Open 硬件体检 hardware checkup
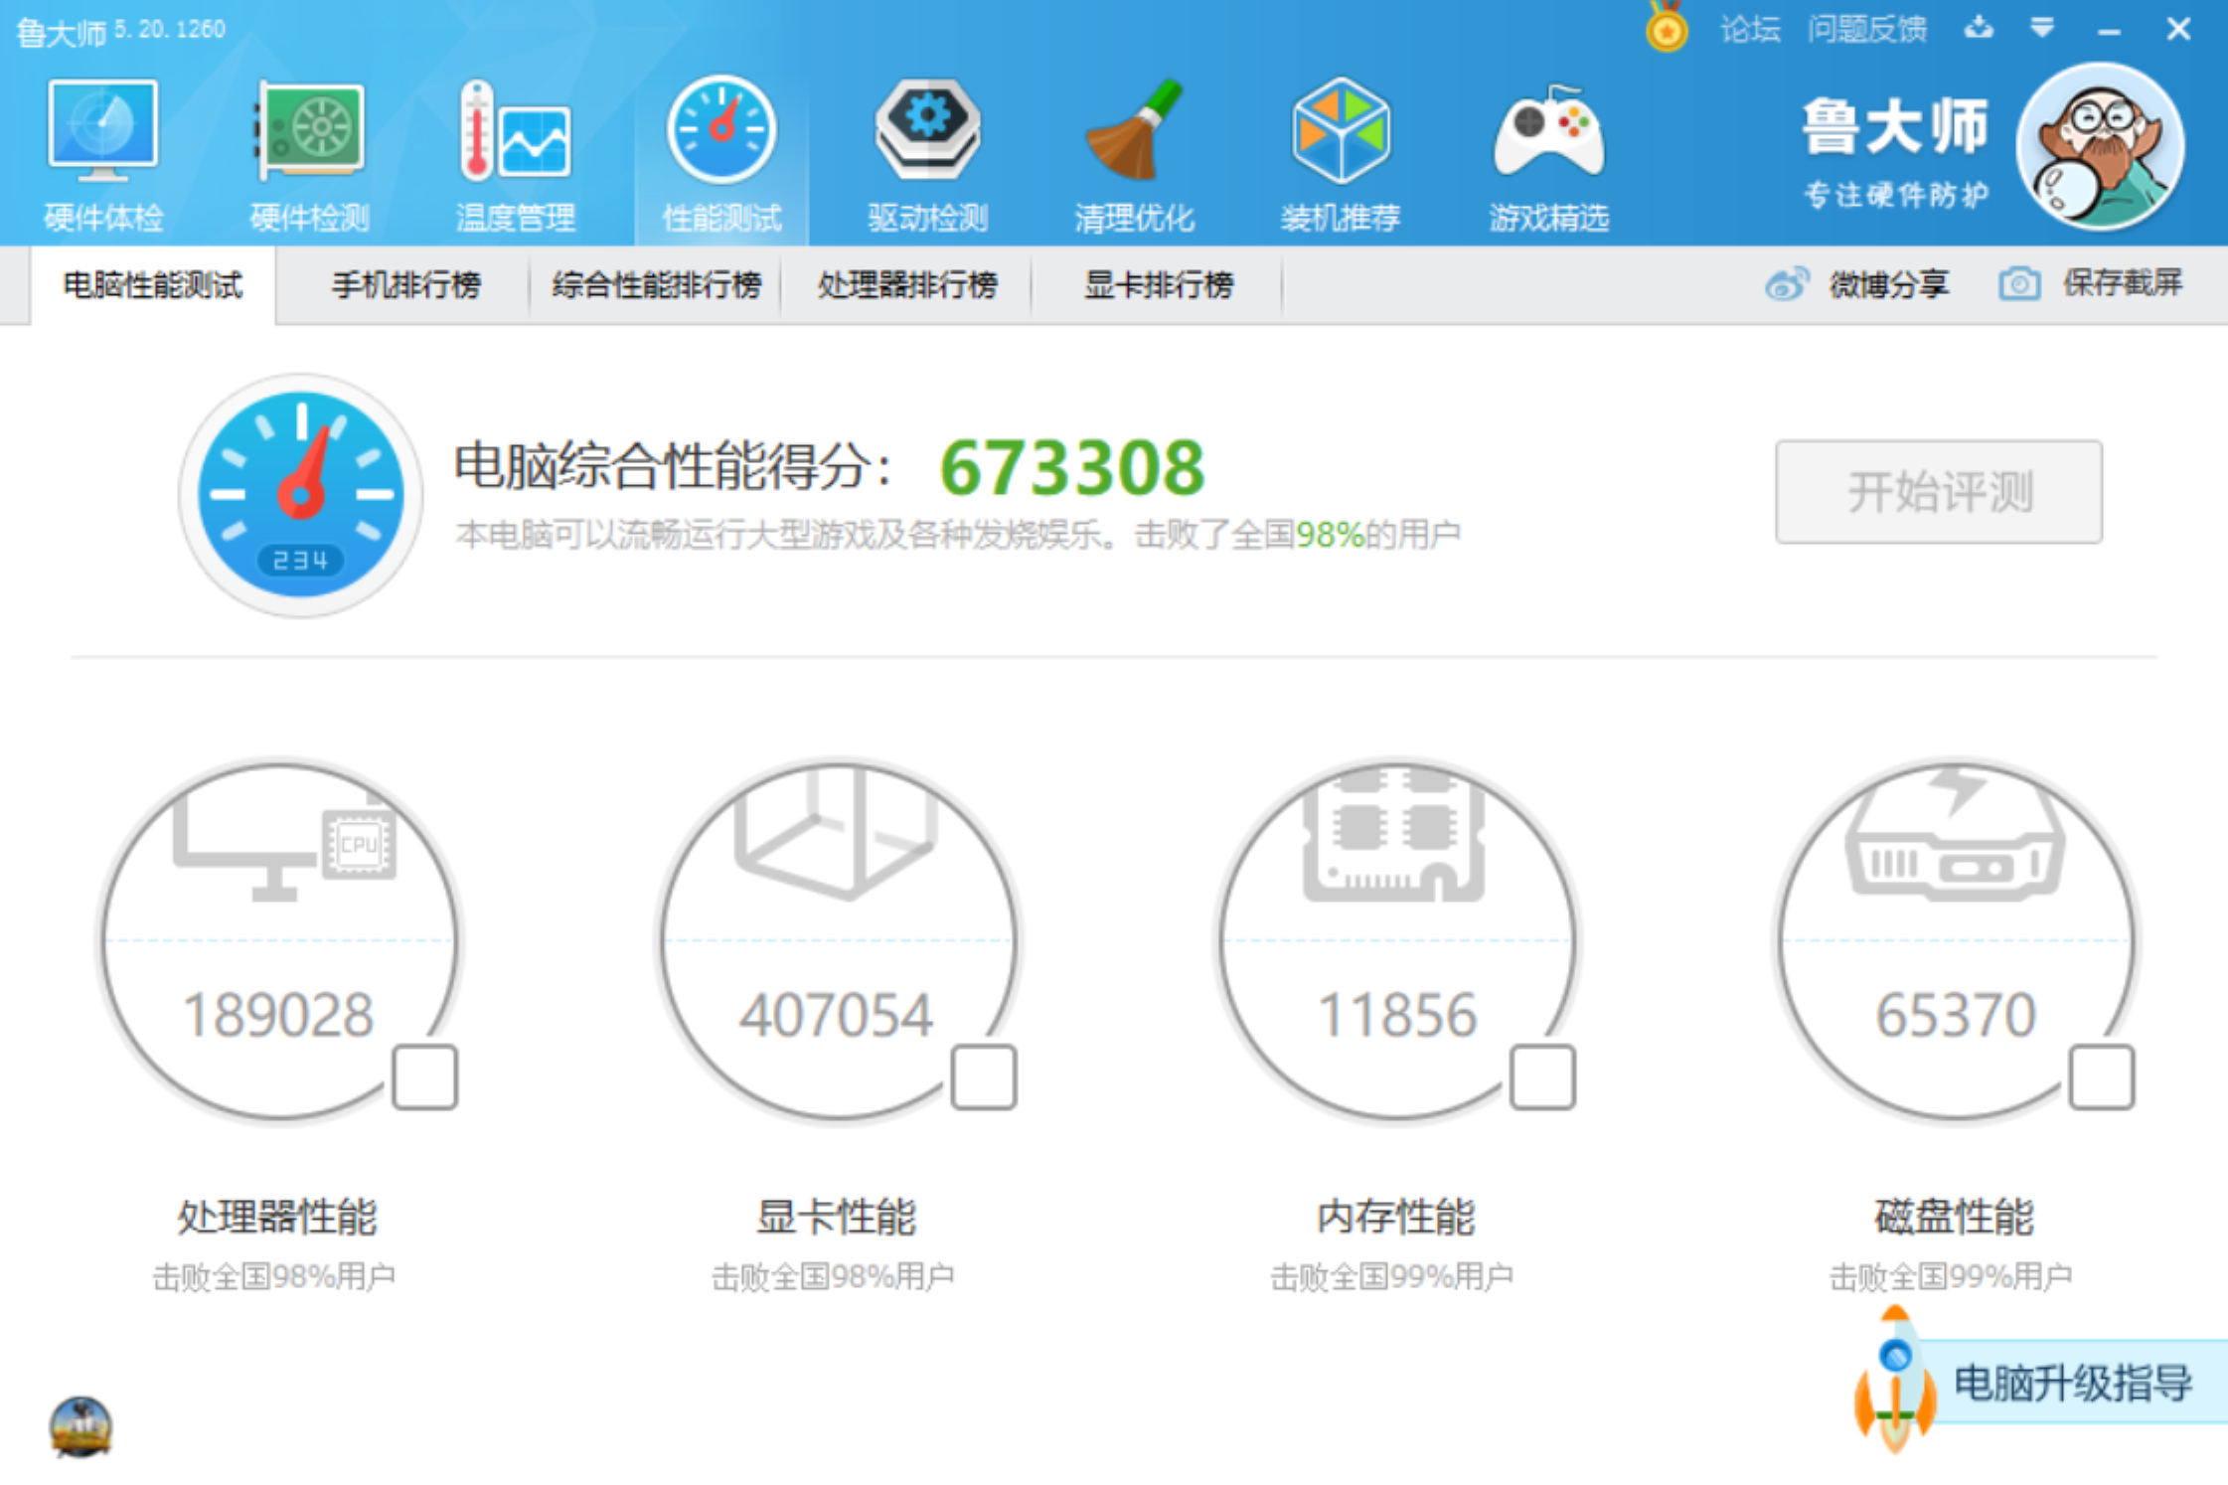2228x1485 pixels. pos(103,155)
